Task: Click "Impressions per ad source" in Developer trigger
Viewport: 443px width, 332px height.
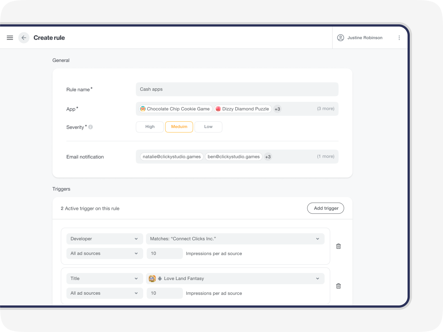Action: pyautogui.click(x=214, y=254)
